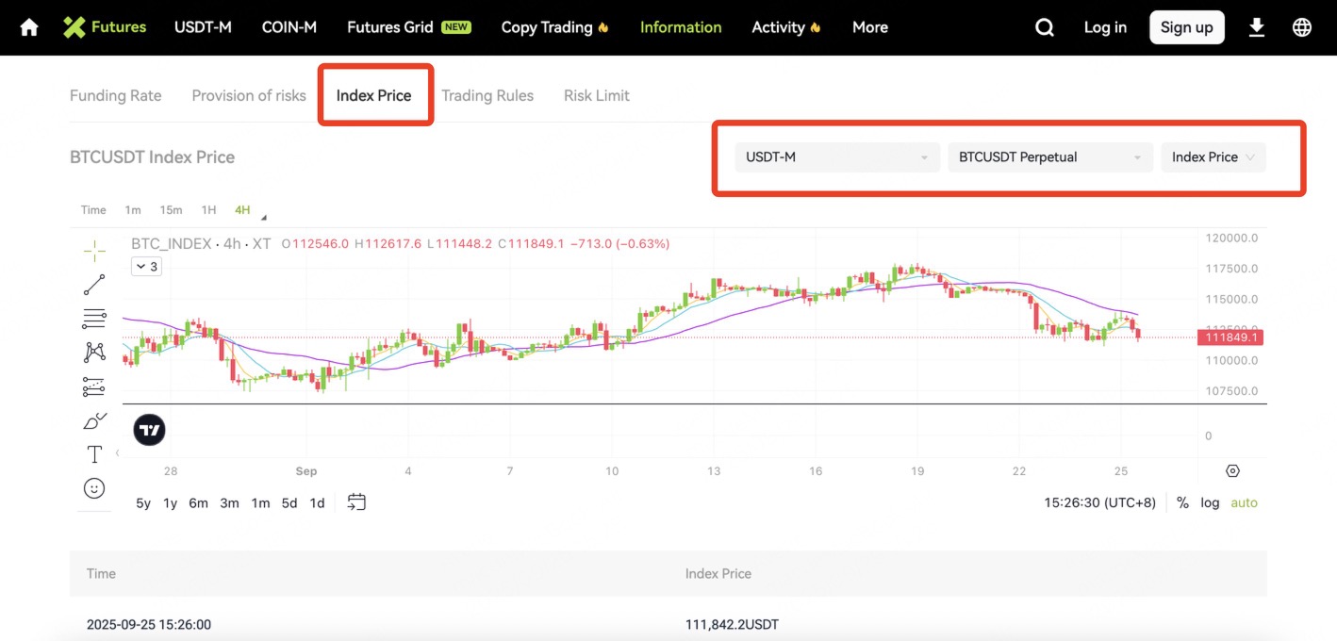Open the USDT-M contract type dropdown
The image size is (1337, 641).
[836, 157]
